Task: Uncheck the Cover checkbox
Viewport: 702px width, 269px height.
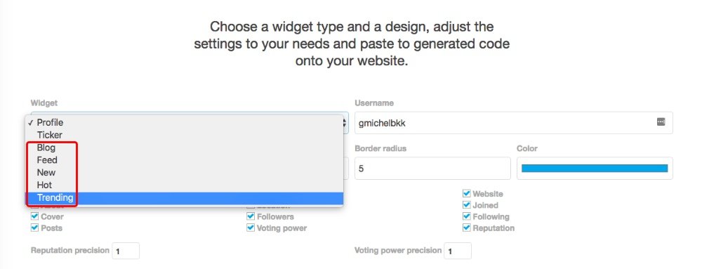Action: pos(34,216)
